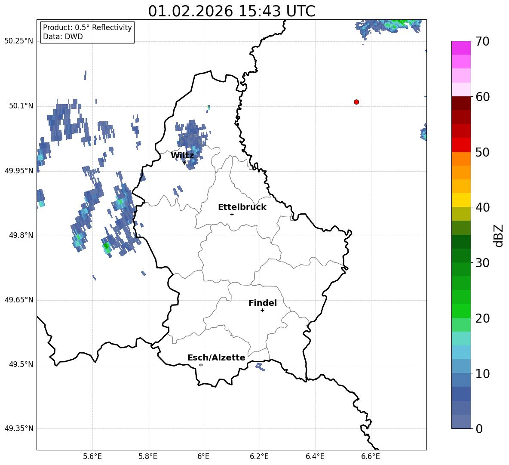Click the 49.8°N latitude label
This screenshot has height=465, width=509.
[21, 235]
